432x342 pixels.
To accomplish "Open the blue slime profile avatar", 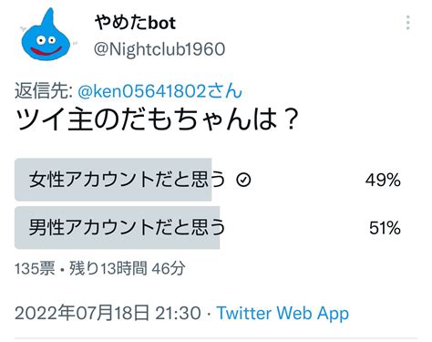I will click(x=46, y=35).
